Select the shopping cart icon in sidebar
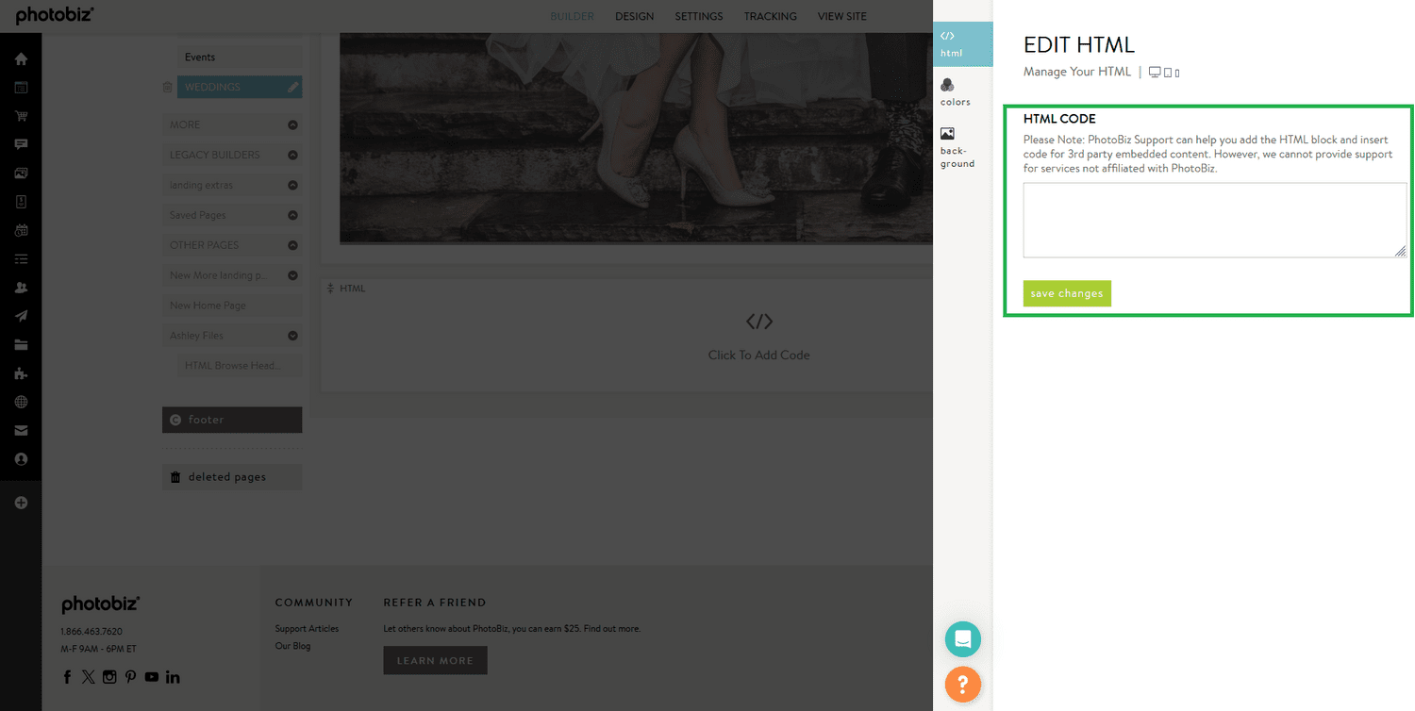Viewport: 1415px width, 711px height. (21, 115)
